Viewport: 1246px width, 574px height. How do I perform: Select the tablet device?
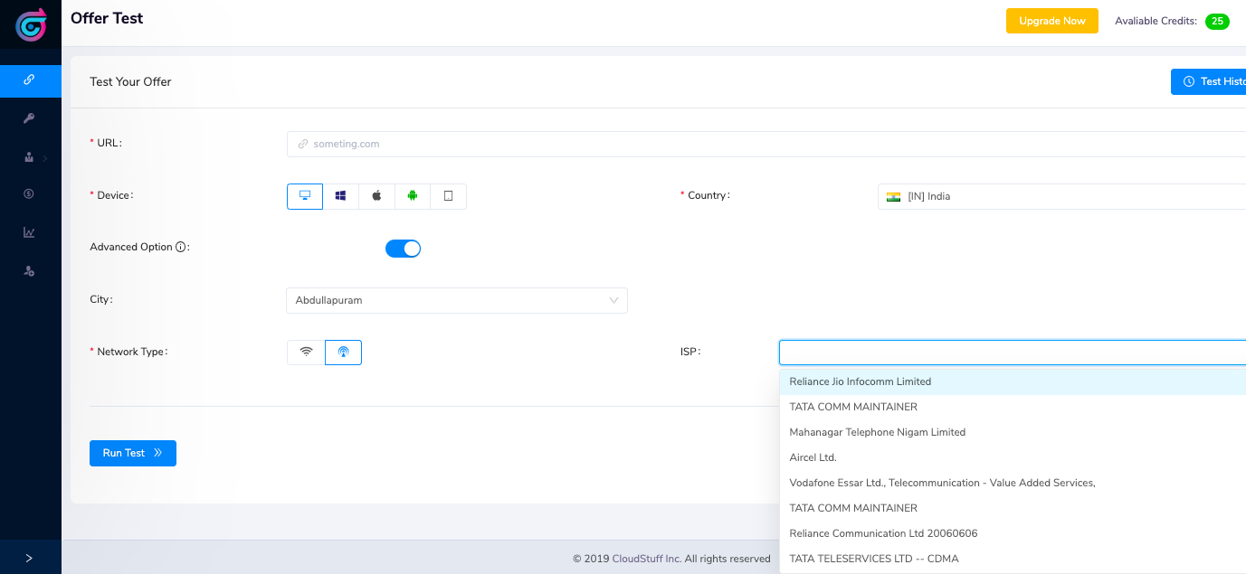coord(448,196)
